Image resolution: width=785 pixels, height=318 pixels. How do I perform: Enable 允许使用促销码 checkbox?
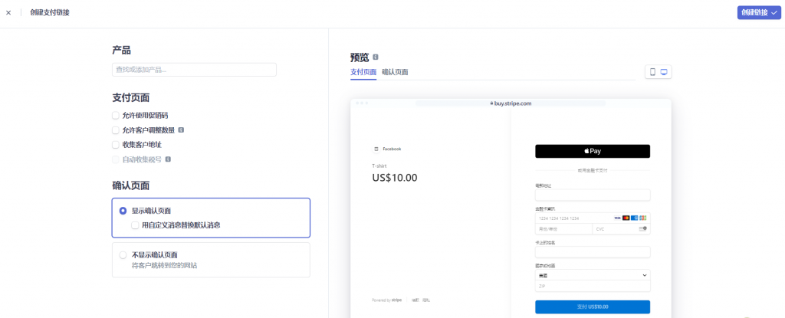[x=116, y=115]
